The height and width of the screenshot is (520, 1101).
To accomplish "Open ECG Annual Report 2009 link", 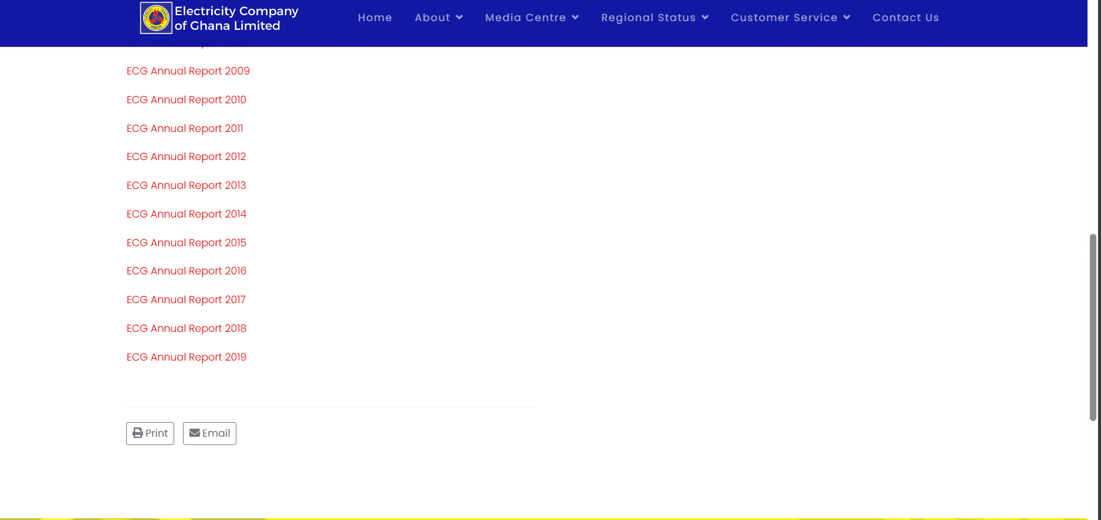I will tap(188, 71).
